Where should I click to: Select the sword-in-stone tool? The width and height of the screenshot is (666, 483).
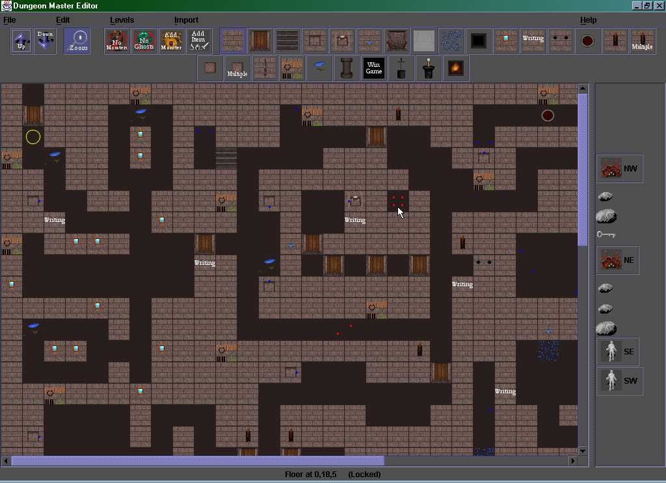click(401, 68)
